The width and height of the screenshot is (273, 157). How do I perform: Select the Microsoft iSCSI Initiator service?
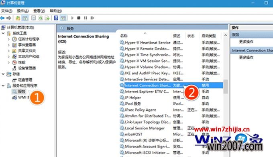click(147, 153)
